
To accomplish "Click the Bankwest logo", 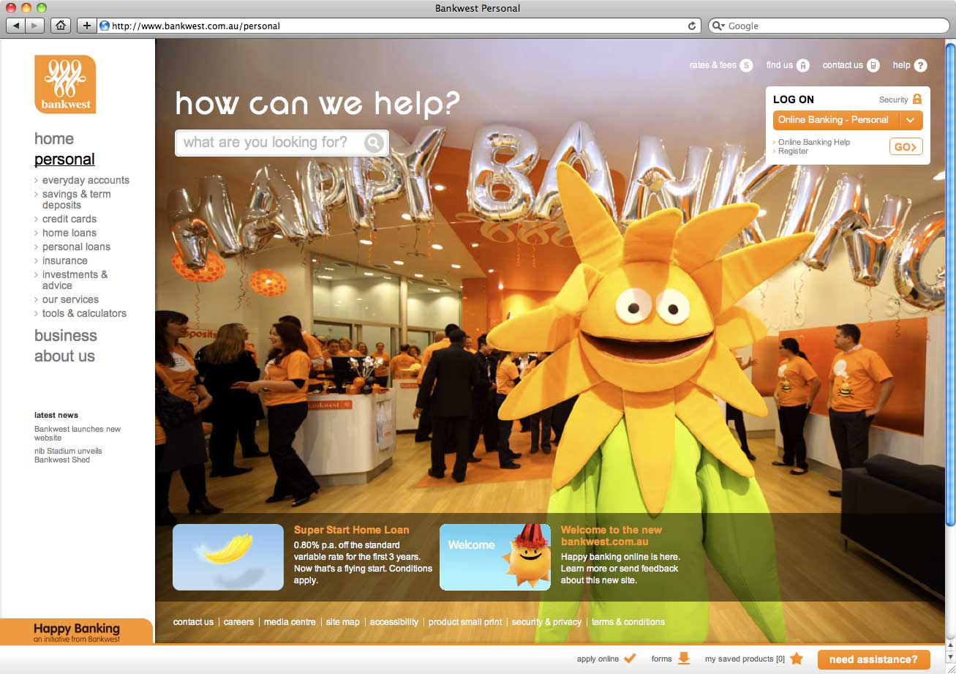I will 65,84.
